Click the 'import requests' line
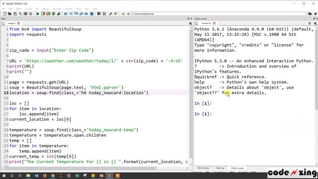Viewport: 318px width, 179px height. point(28,34)
